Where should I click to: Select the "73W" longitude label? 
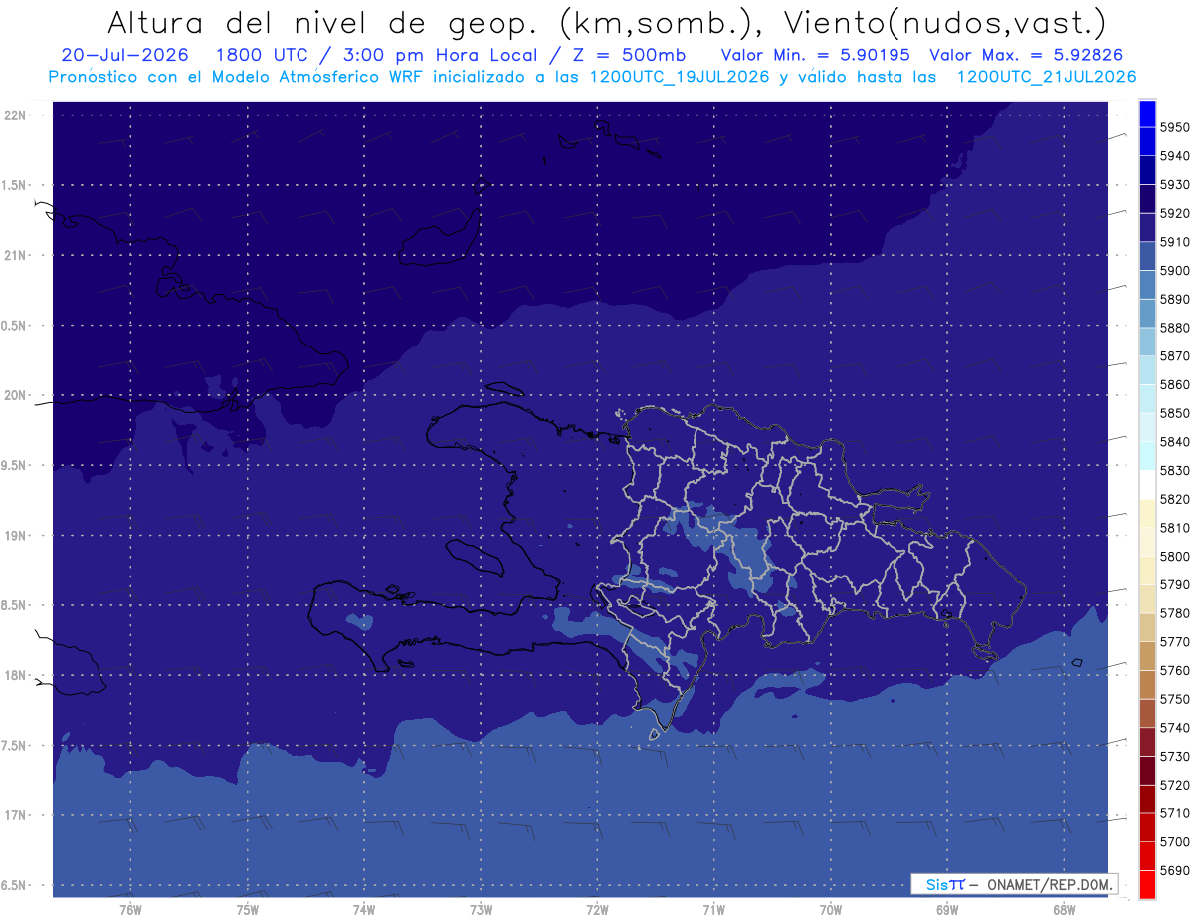coord(481,910)
